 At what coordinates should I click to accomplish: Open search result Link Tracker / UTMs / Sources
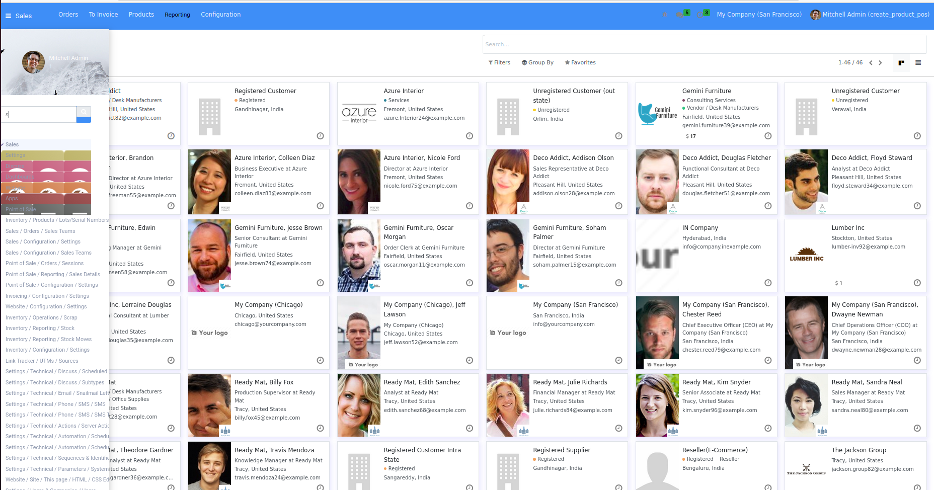pyautogui.click(x=42, y=361)
